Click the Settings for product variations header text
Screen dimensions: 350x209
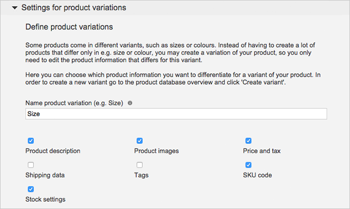(x=74, y=8)
